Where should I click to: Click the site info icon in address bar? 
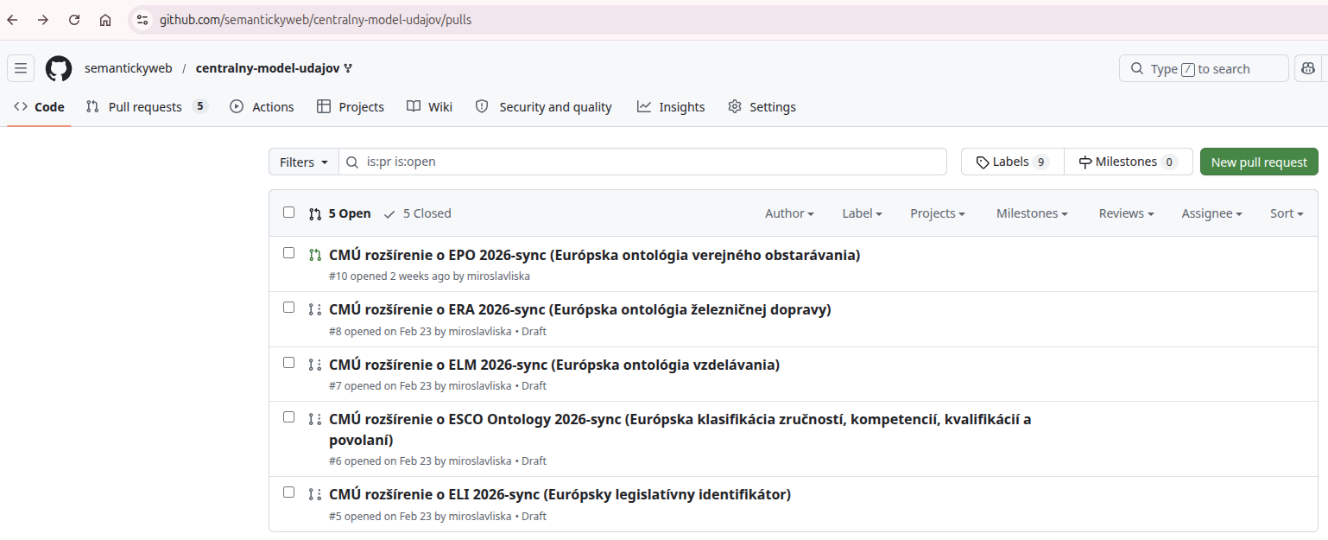(x=142, y=20)
